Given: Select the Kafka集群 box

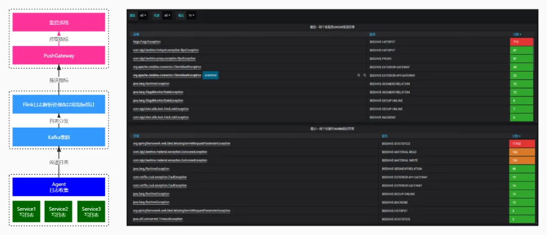Looking at the screenshot, I should (x=59, y=136).
